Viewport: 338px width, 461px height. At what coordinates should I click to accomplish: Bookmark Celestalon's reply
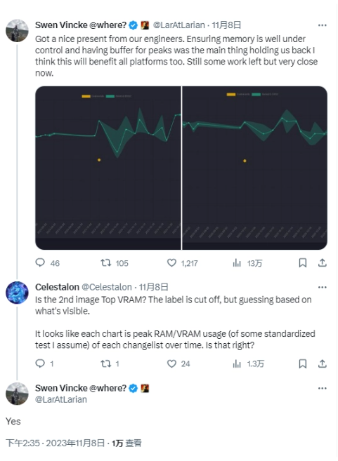(303, 363)
